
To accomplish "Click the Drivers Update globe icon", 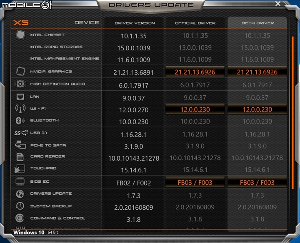I will [x=20, y=194].
